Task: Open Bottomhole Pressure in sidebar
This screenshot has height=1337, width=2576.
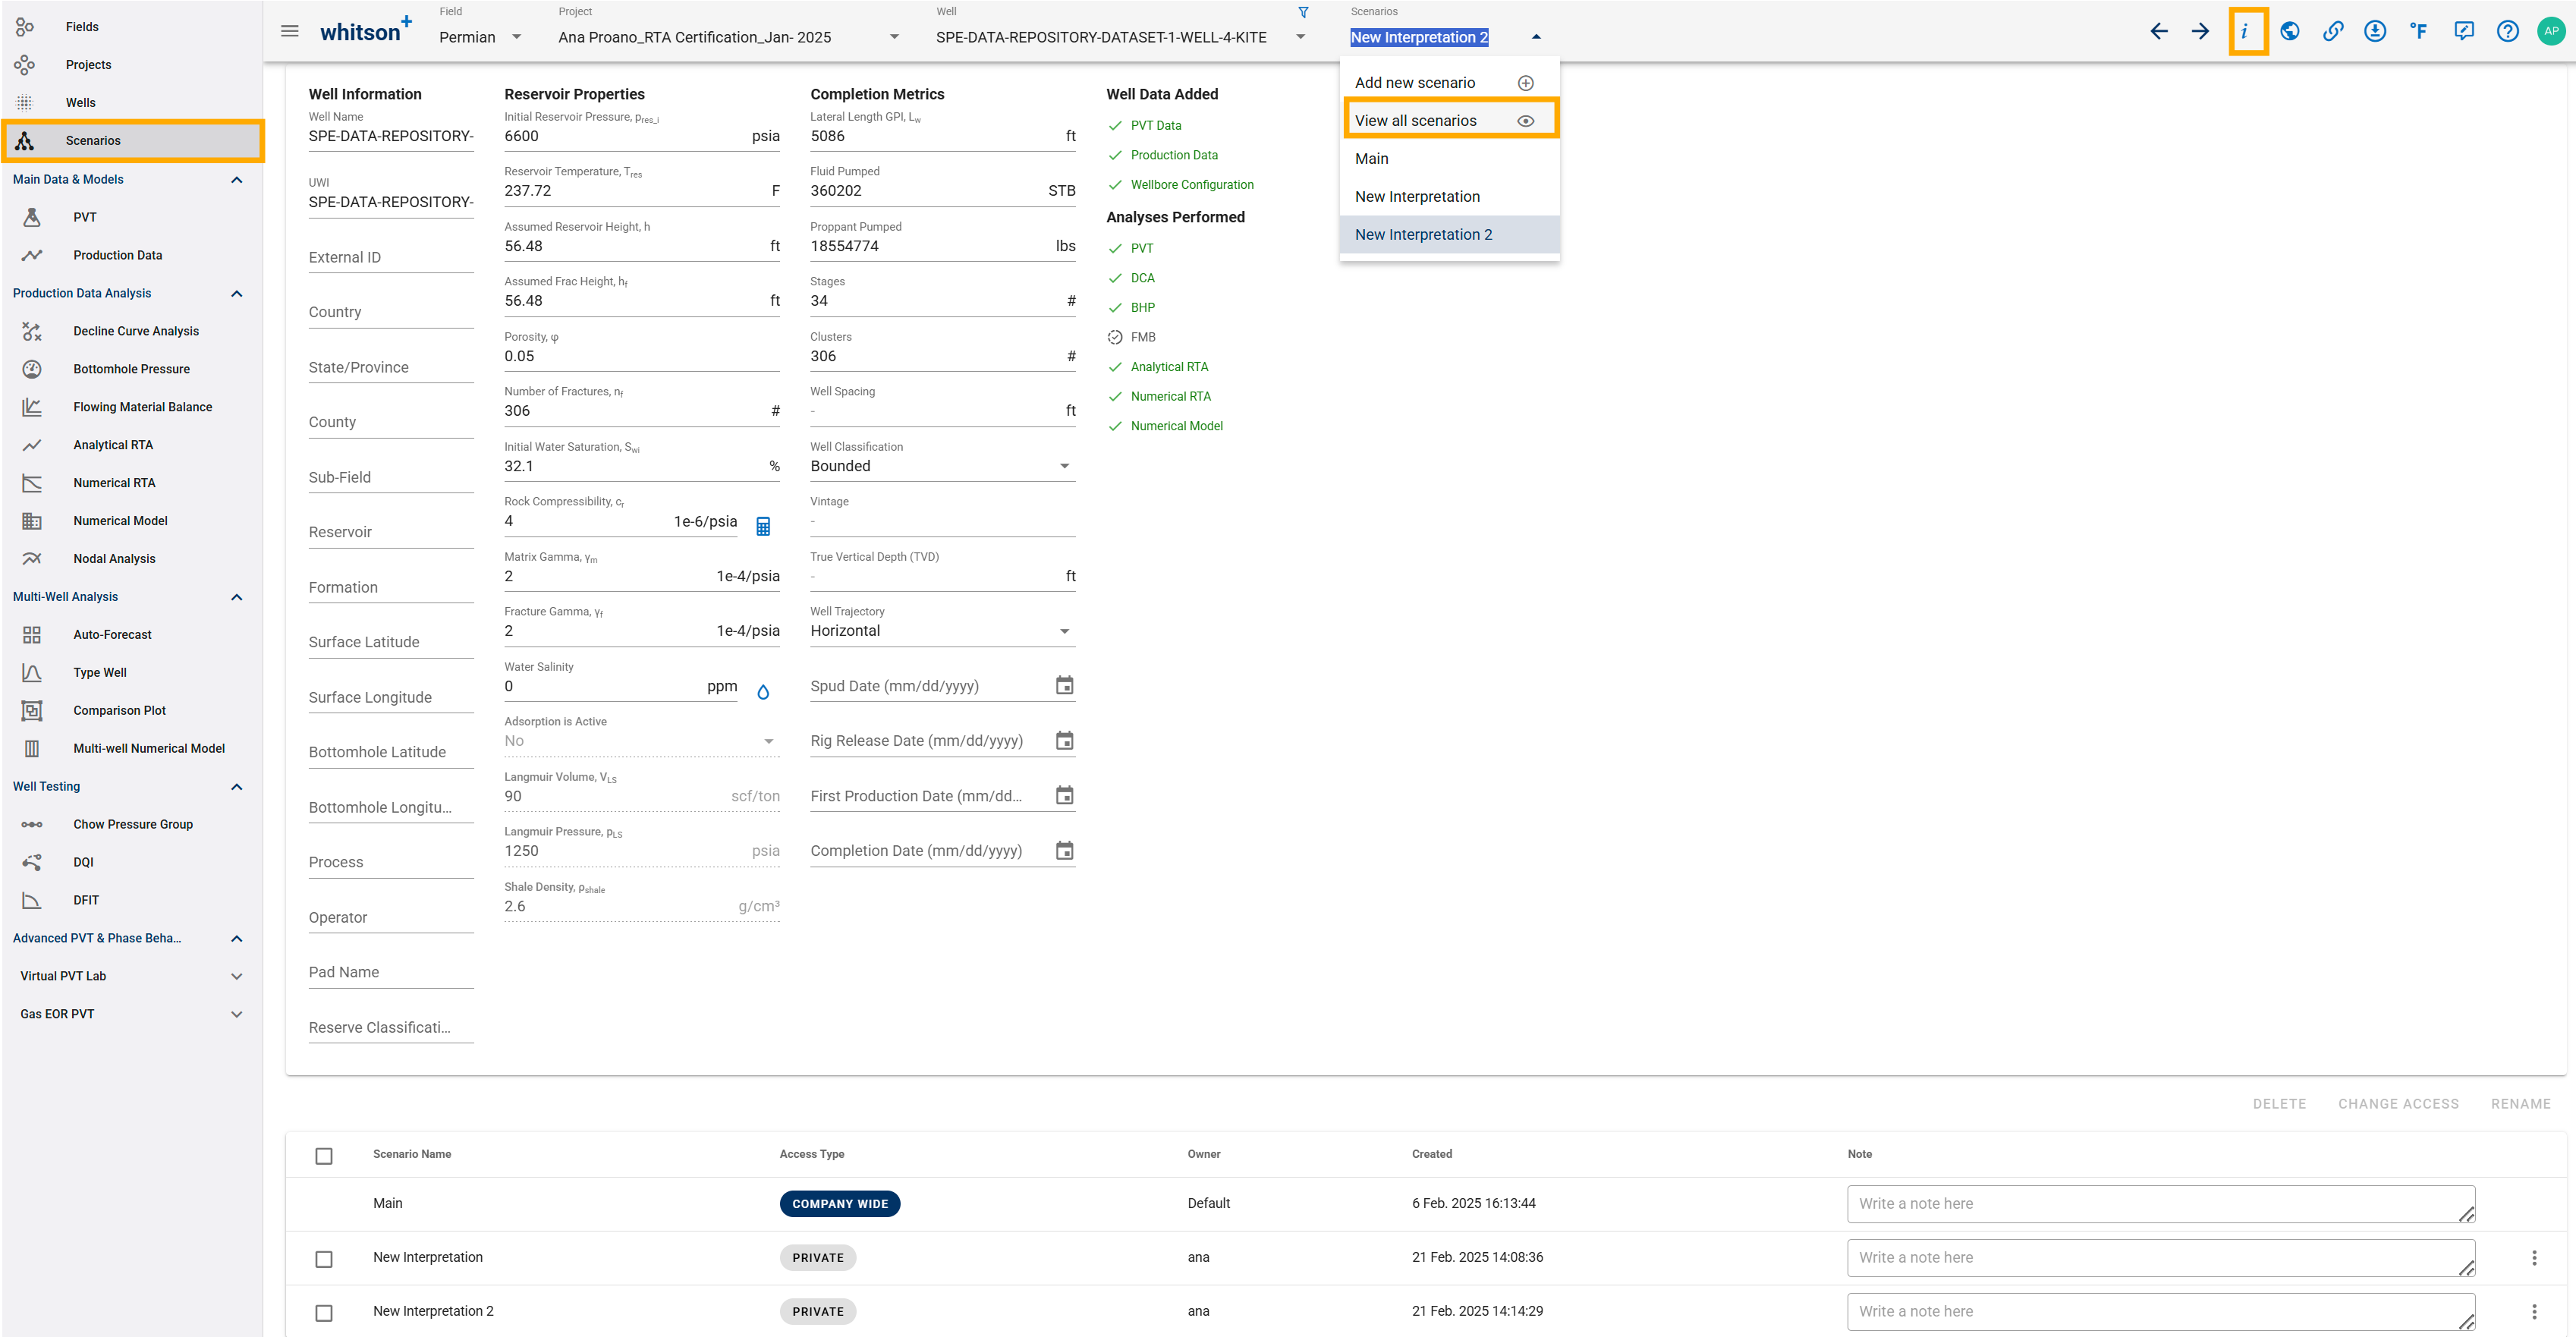Action: pyautogui.click(x=132, y=369)
